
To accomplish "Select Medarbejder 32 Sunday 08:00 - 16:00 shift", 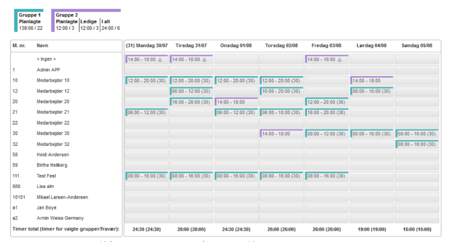I will click(416, 145).
